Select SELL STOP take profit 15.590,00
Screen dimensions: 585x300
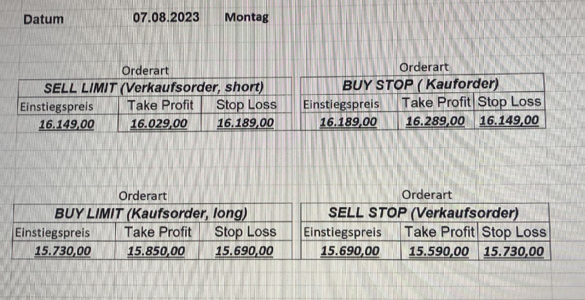[x=439, y=252]
